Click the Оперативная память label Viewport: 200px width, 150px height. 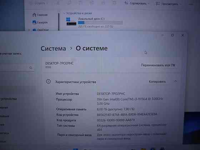71,109
